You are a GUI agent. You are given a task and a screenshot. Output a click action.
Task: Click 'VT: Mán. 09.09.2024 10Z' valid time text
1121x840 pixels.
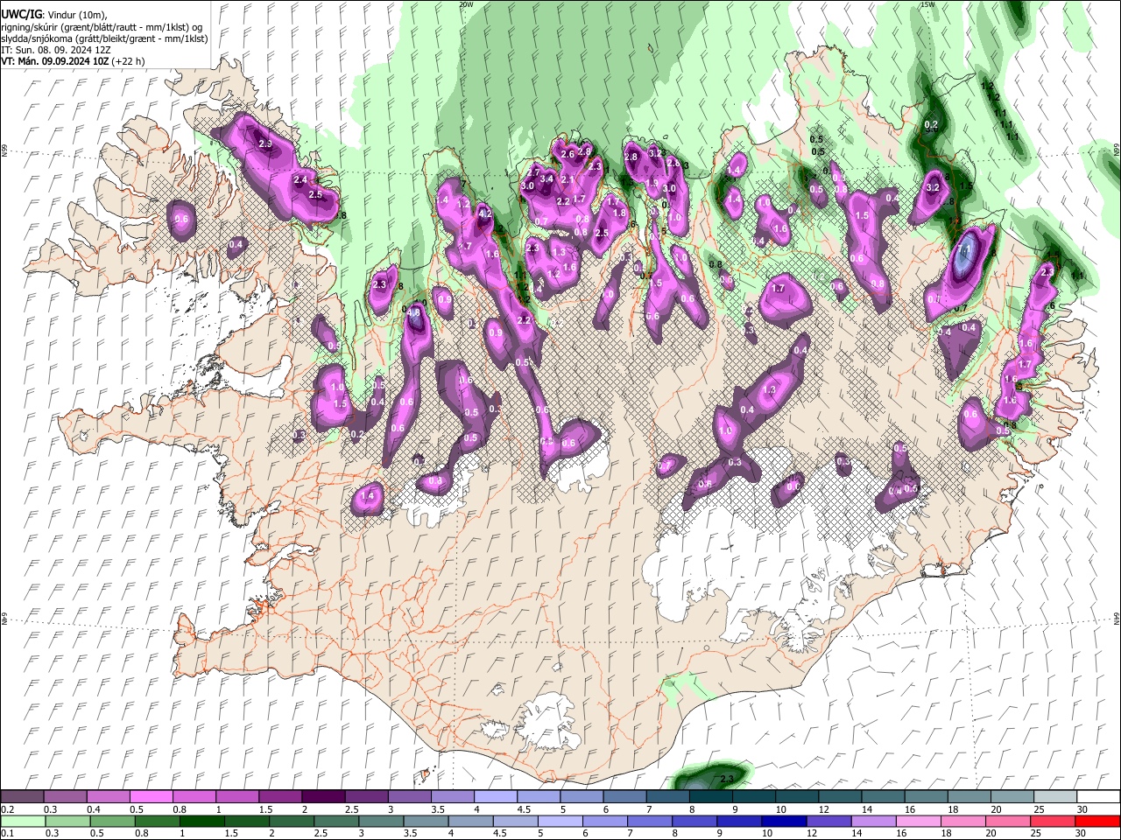[54, 61]
